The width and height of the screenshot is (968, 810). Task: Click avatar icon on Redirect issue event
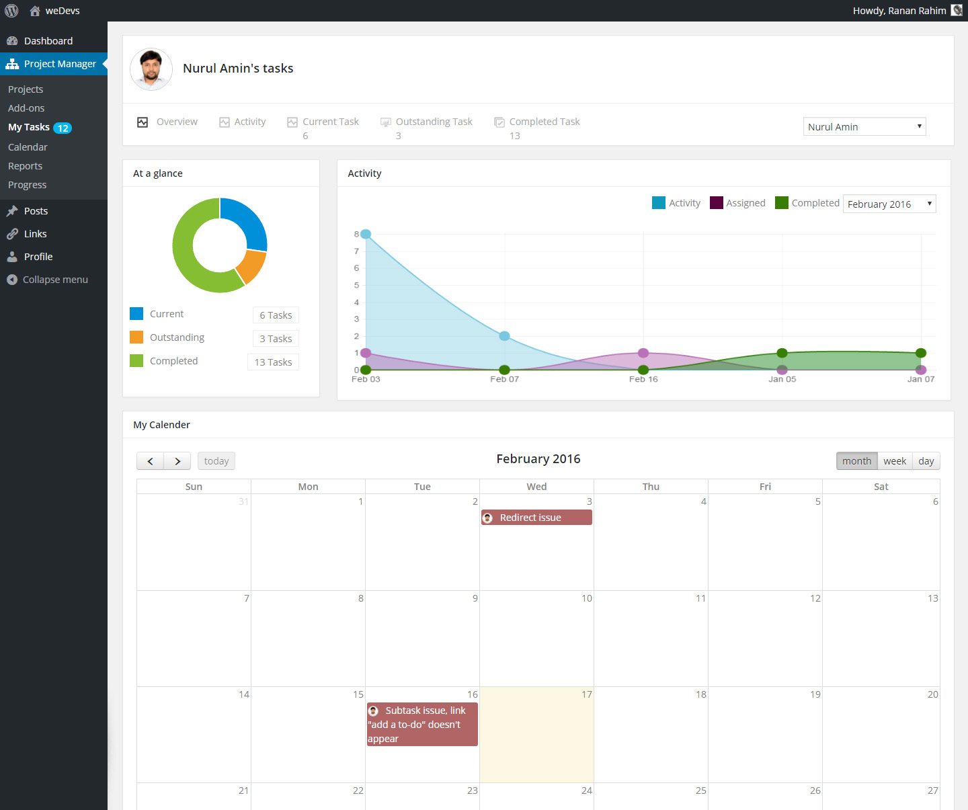(x=488, y=518)
